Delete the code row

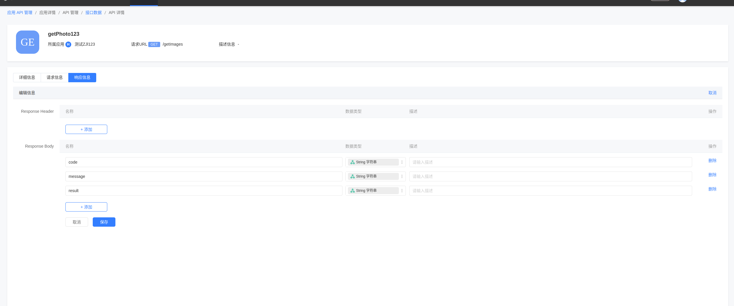click(712, 160)
